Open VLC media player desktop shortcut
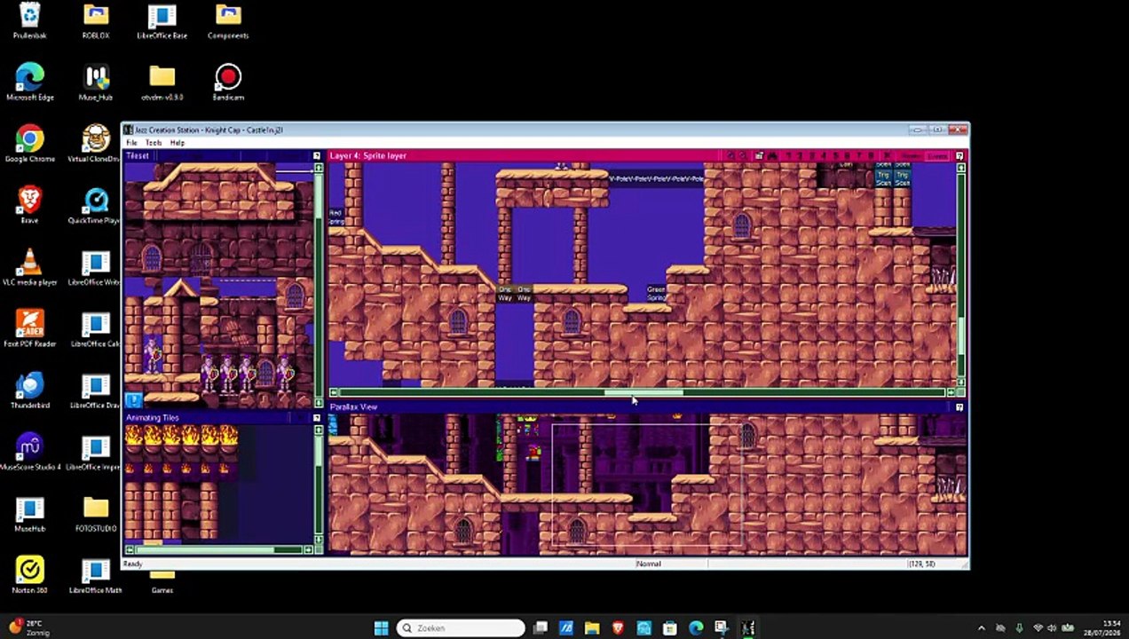 (x=30, y=267)
